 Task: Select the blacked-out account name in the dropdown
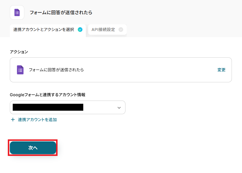point(48,107)
